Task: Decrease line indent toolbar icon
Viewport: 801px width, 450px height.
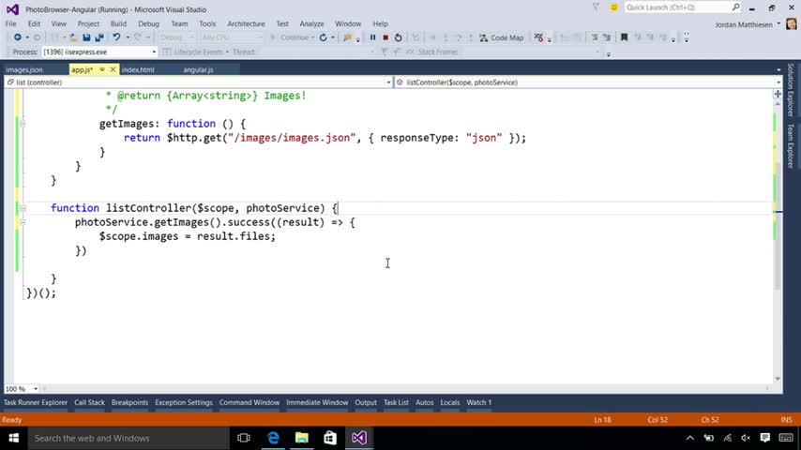Action: (594, 37)
